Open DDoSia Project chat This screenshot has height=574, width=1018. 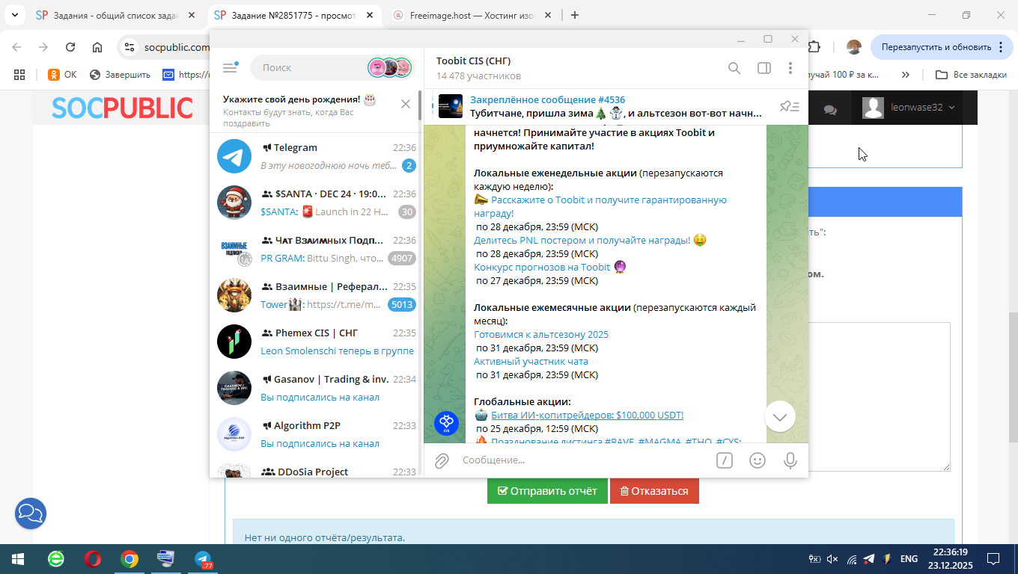coord(316,469)
